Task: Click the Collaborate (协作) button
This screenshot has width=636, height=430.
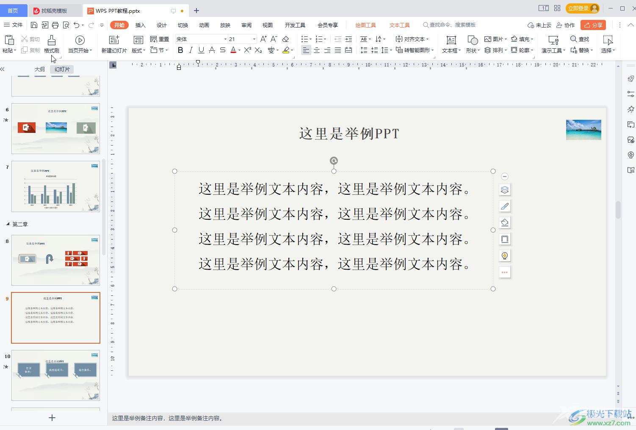Action: [x=565, y=25]
